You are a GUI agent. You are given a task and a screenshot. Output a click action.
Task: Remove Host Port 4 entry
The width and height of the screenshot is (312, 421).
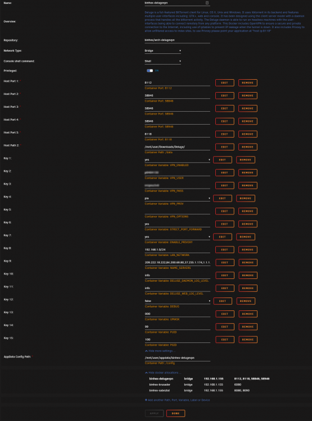(248, 121)
